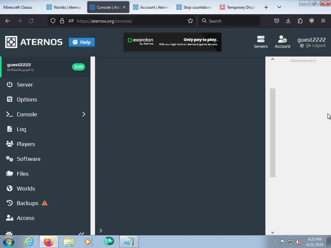Close the Console | Aternos tab
Screen dimensions: 331x248
[124, 7]
